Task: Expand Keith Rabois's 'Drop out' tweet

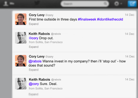Action: (x=34, y=47)
